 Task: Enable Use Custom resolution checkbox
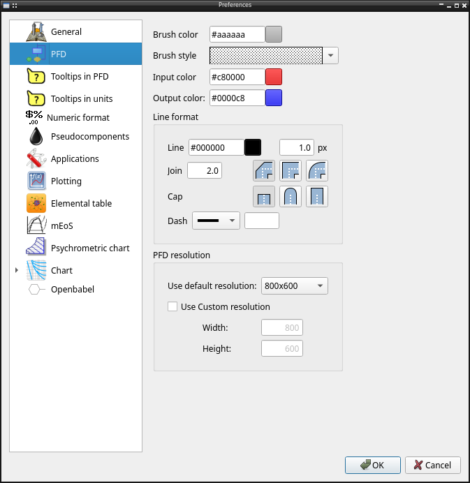point(172,306)
